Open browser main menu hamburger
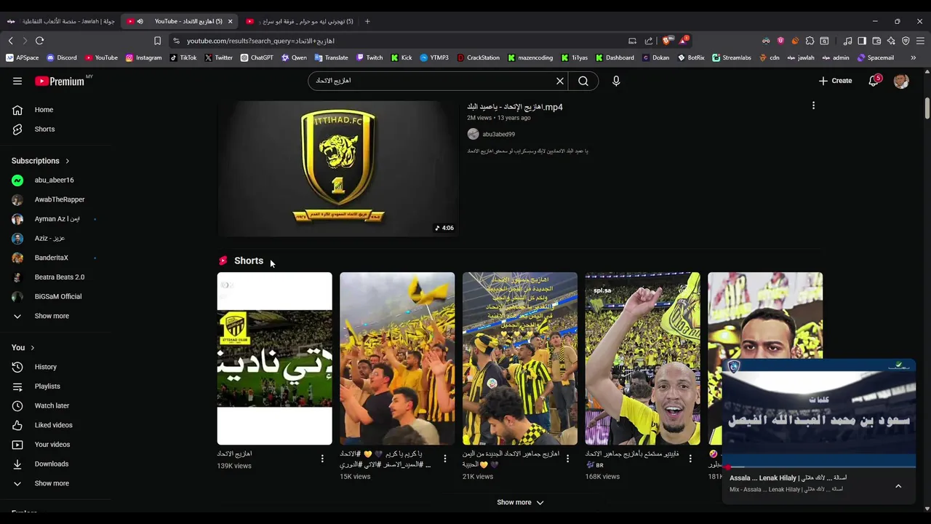The height and width of the screenshot is (524, 931). coord(920,41)
